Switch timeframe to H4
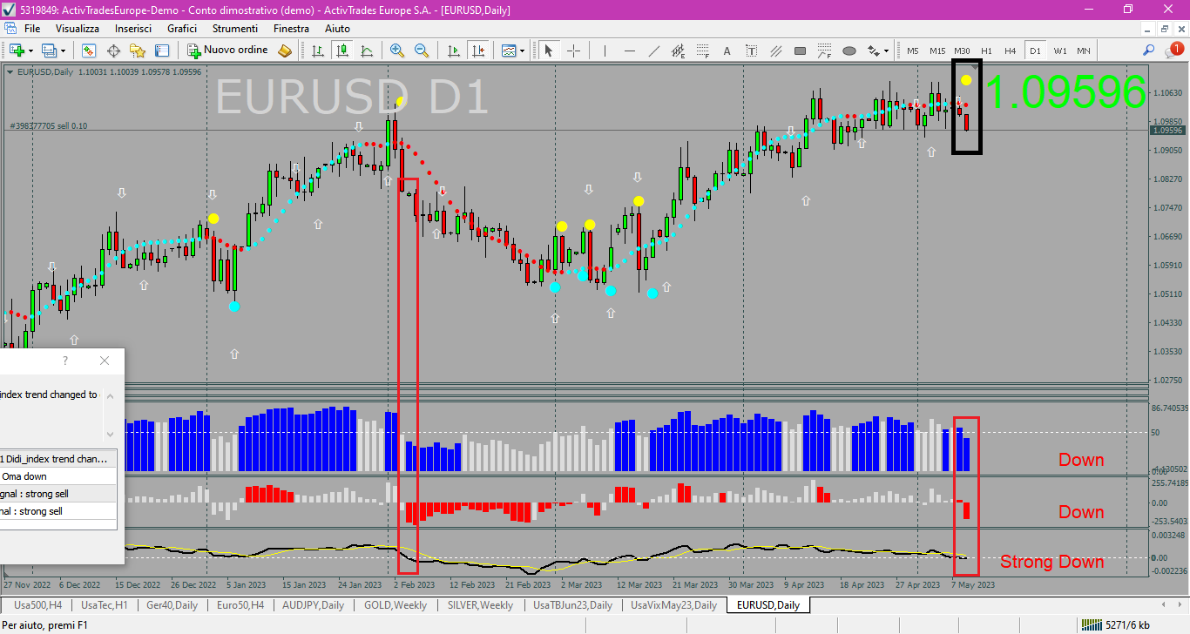The height and width of the screenshot is (634, 1190). pyautogui.click(x=1011, y=51)
